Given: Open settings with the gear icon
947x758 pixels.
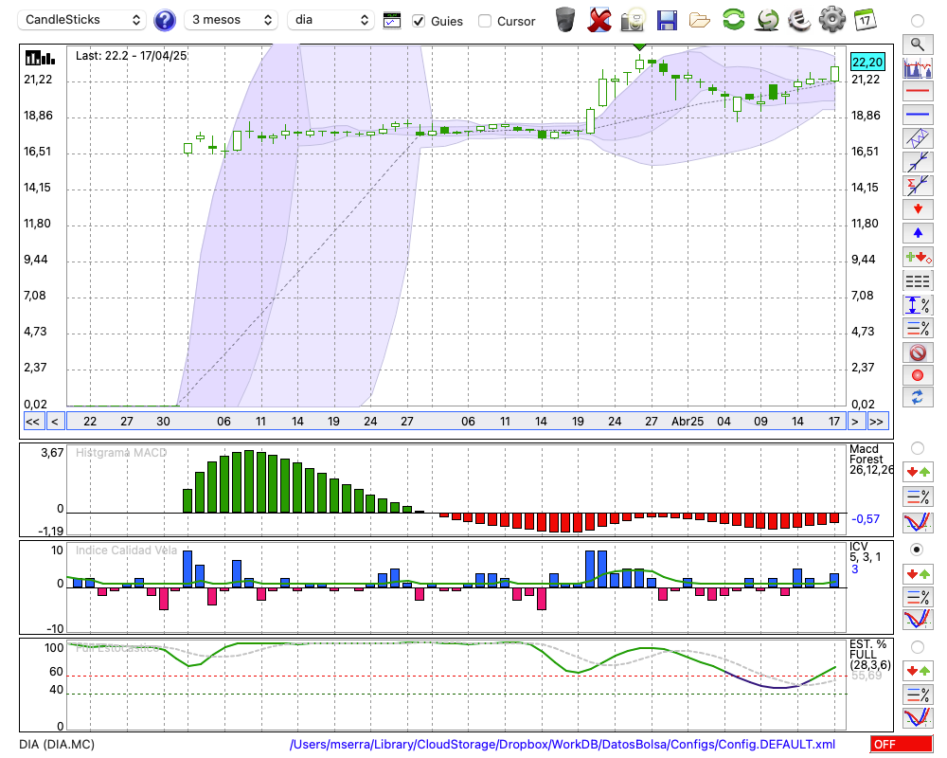Looking at the screenshot, I should click(x=832, y=20).
